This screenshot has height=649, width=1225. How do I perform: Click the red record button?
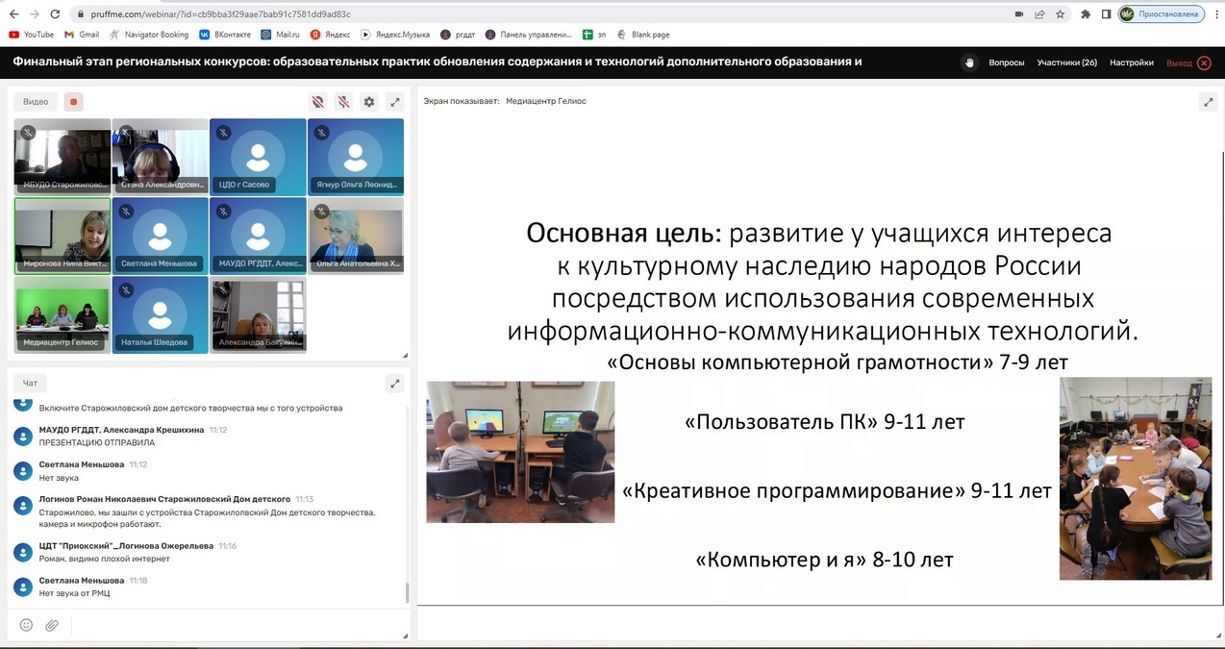pyautogui.click(x=74, y=102)
